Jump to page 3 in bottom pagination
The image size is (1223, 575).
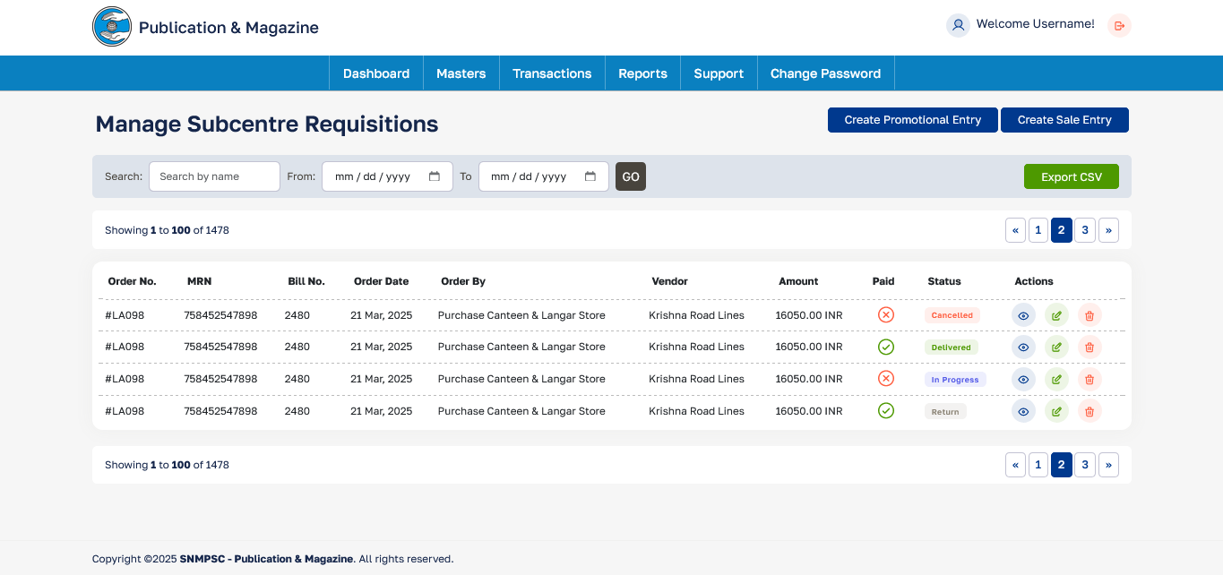(1084, 465)
